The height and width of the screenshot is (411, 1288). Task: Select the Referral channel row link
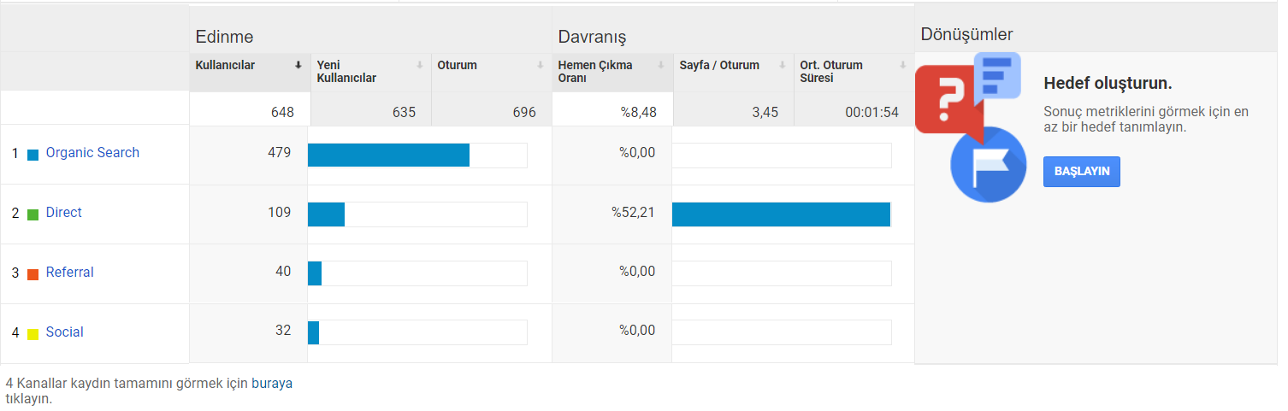[70, 272]
